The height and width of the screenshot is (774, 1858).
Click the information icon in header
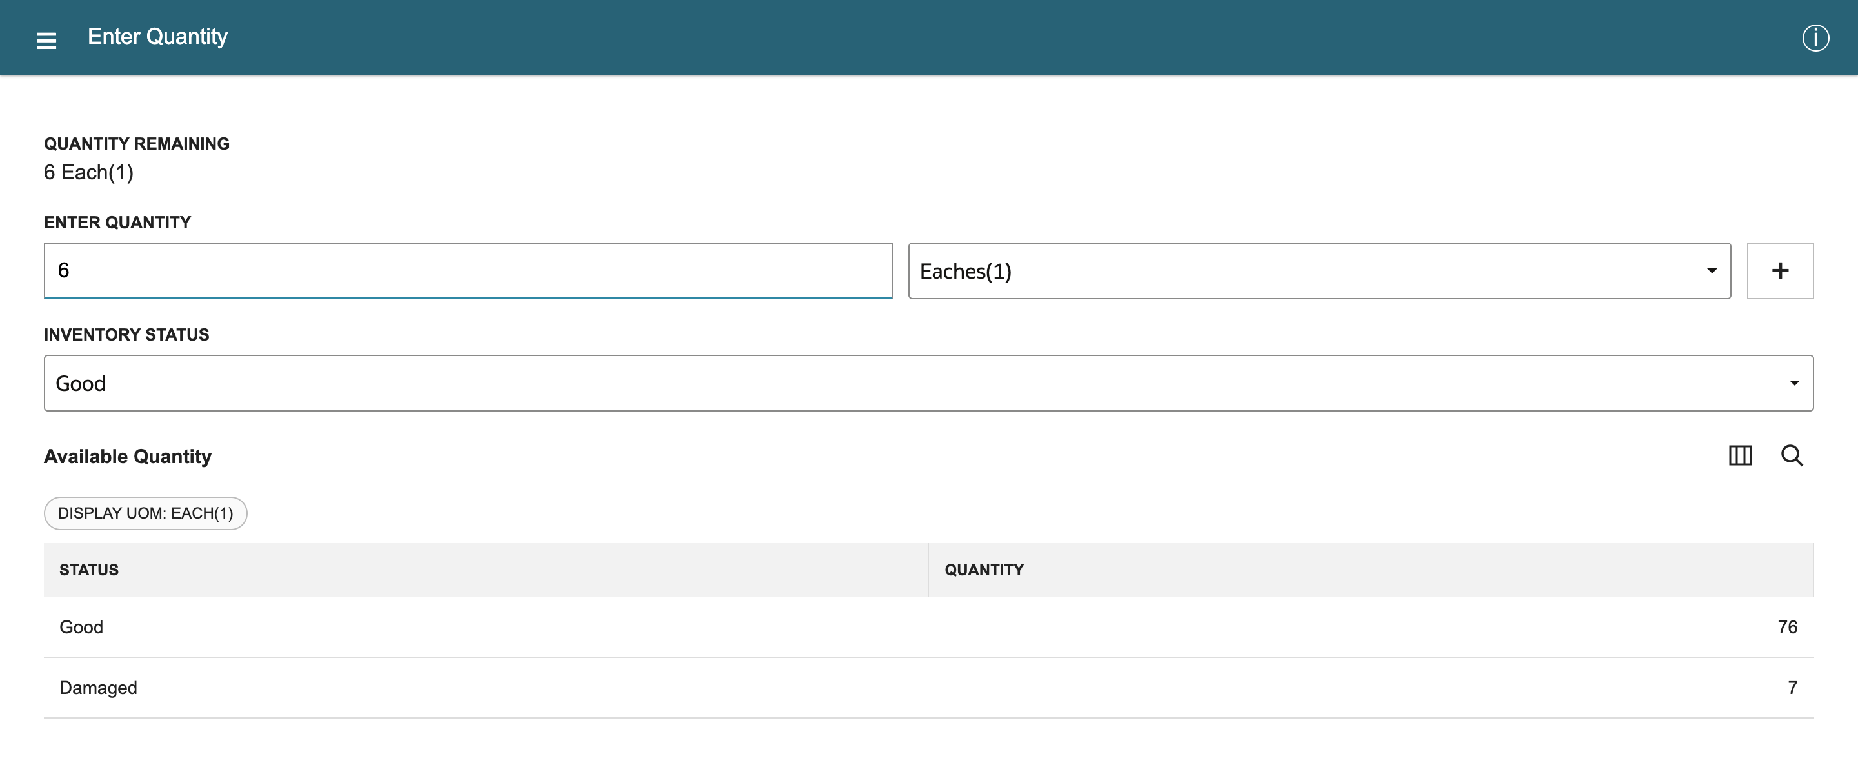pos(1815,38)
